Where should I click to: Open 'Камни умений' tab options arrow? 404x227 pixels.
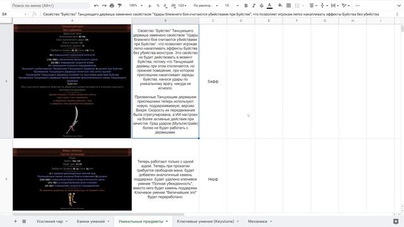(109, 221)
